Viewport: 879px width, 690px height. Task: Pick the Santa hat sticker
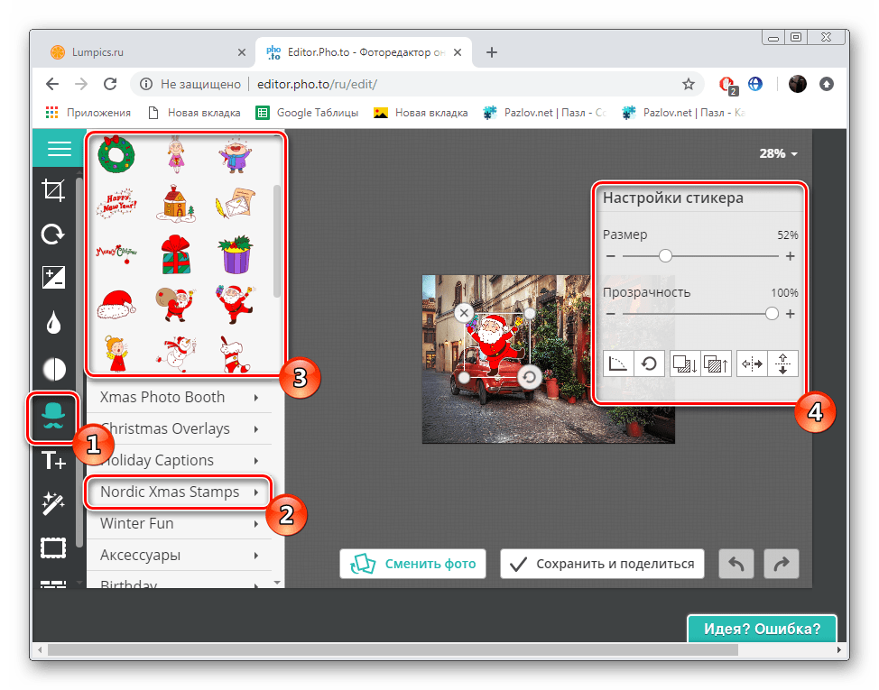coord(116,305)
